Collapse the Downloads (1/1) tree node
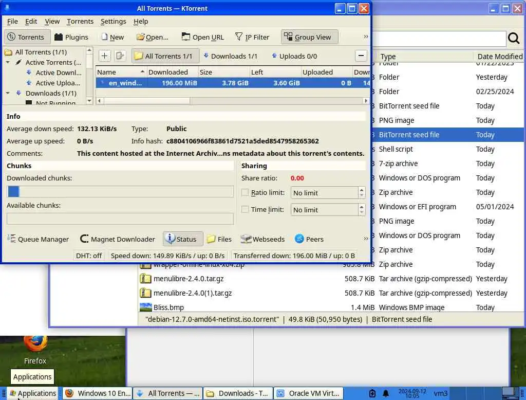 [8, 93]
